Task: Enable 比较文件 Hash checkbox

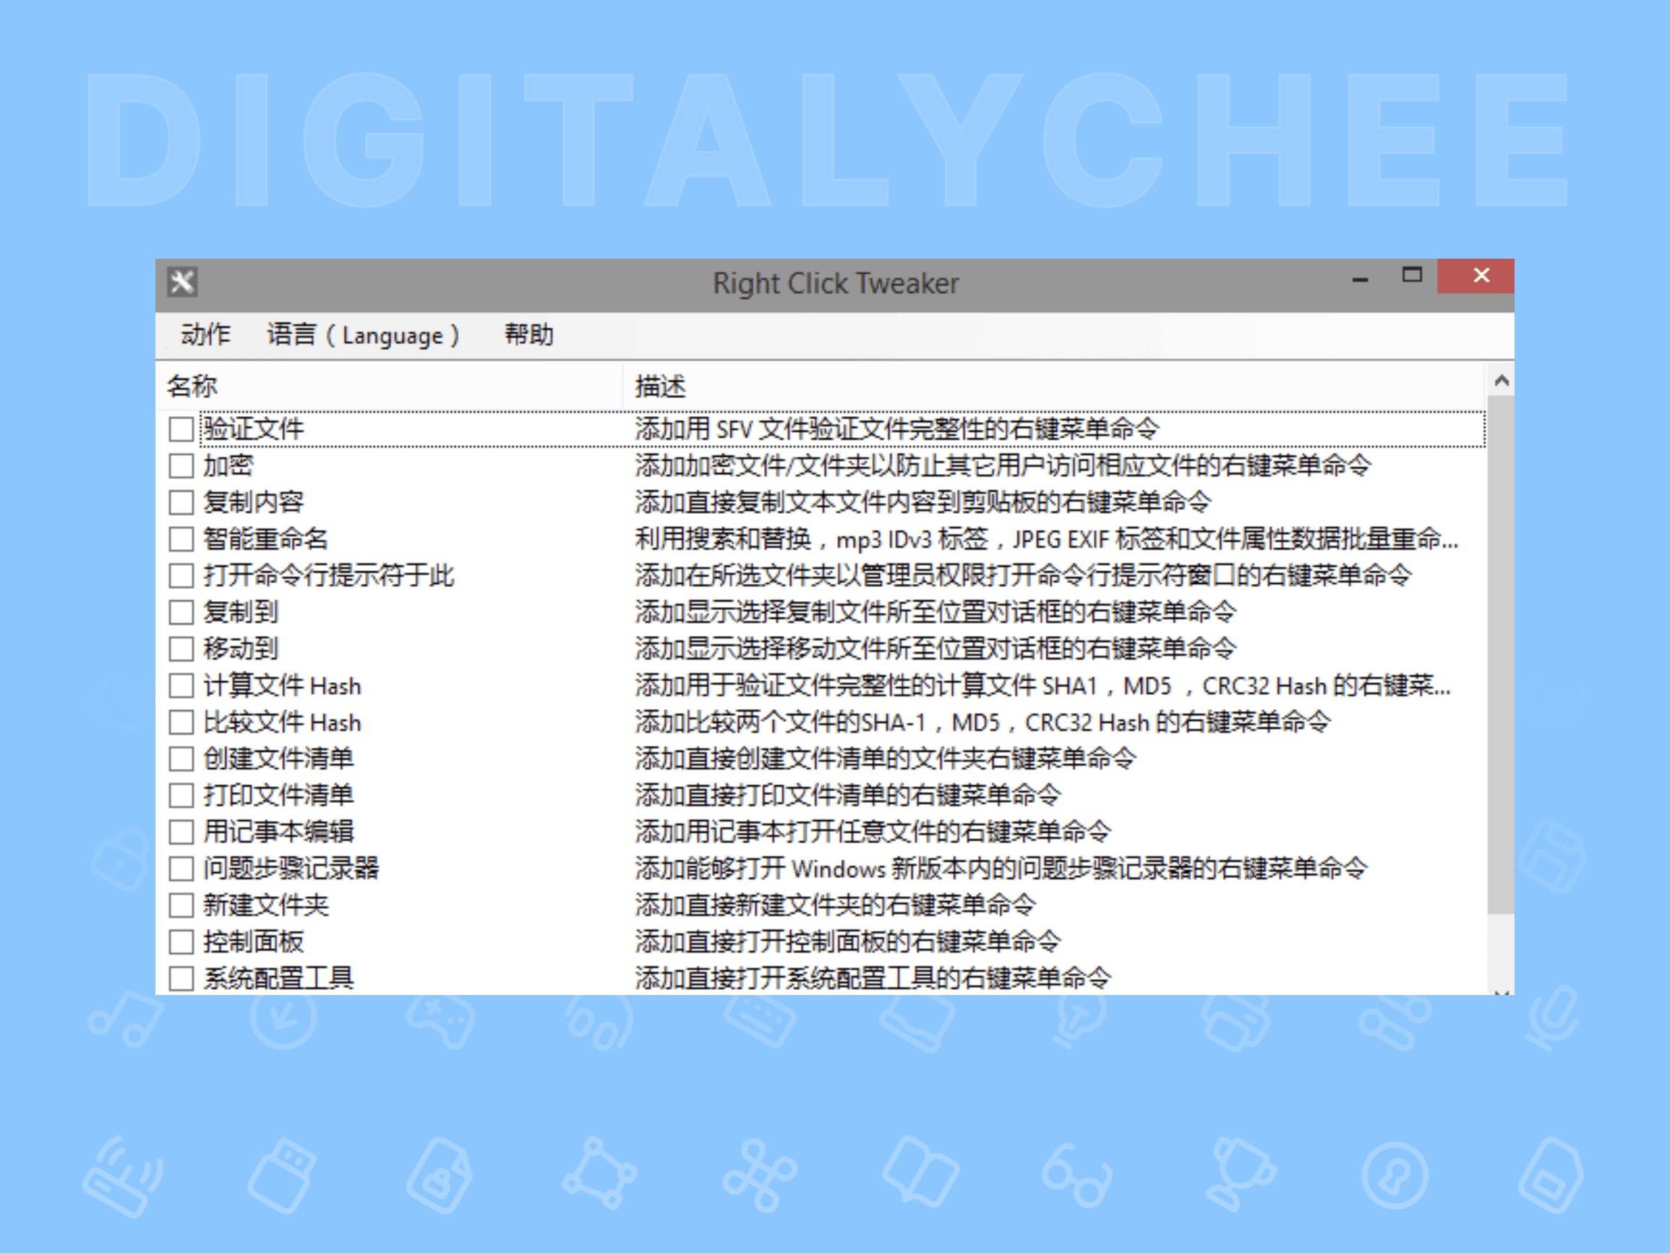Action: 181,723
